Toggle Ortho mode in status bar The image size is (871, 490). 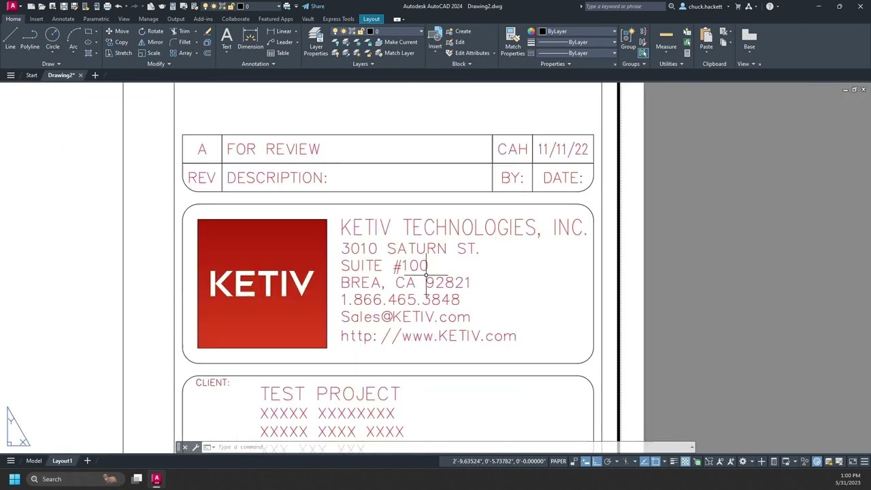597,461
